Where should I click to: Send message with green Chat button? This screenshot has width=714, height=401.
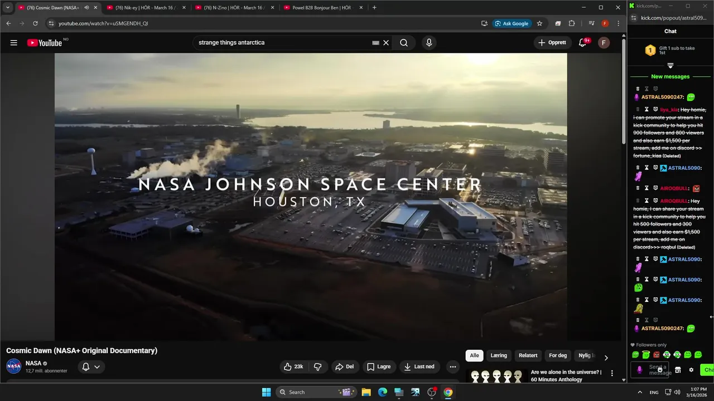pos(707,370)
